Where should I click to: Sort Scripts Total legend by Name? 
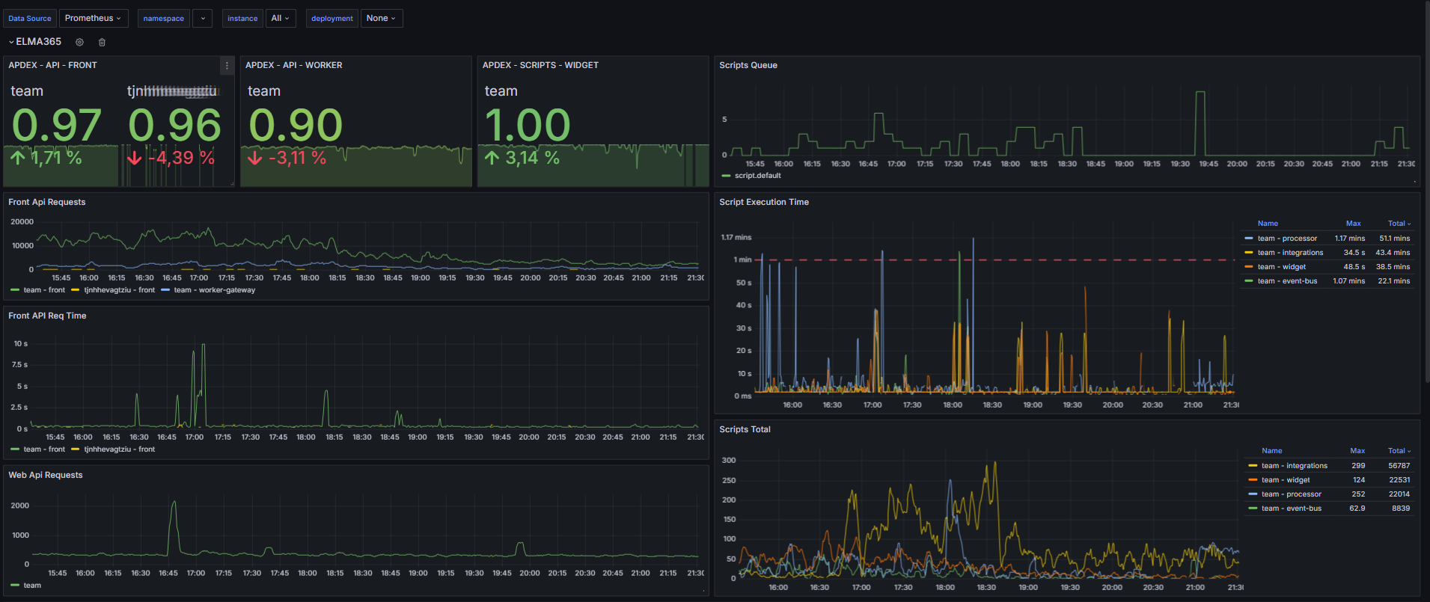(1271, 451)
